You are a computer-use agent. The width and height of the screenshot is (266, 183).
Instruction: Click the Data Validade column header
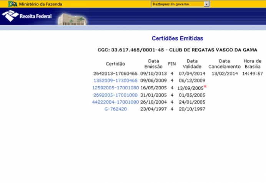pyautogui.click(x=192, y=64)
